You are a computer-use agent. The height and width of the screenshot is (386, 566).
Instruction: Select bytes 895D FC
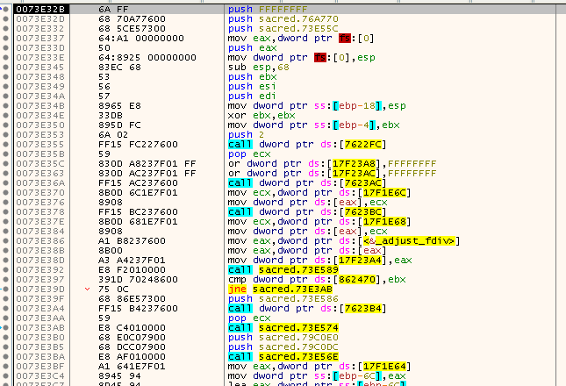(119, 125)
